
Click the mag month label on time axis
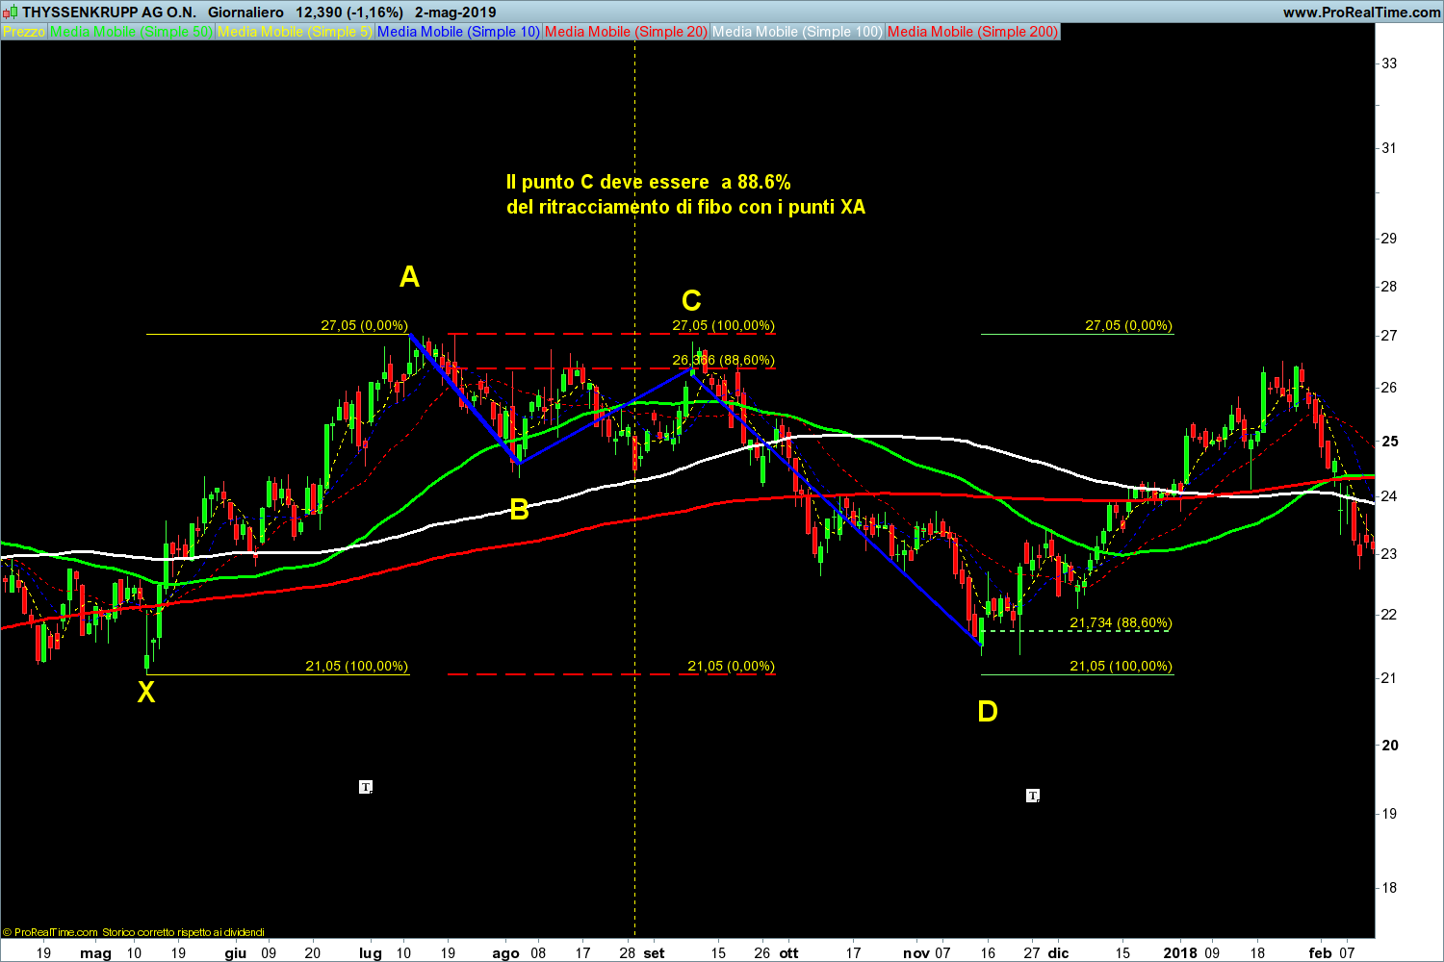click(96, 953)
